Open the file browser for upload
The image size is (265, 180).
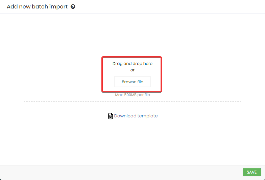coord(132,82)
